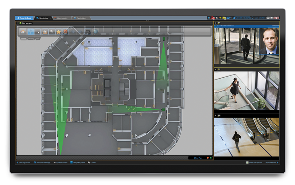Open the alarm notification icon in top tray
Image resolution: width=295 pixels, height=185 pixels.
click(213, 18)
